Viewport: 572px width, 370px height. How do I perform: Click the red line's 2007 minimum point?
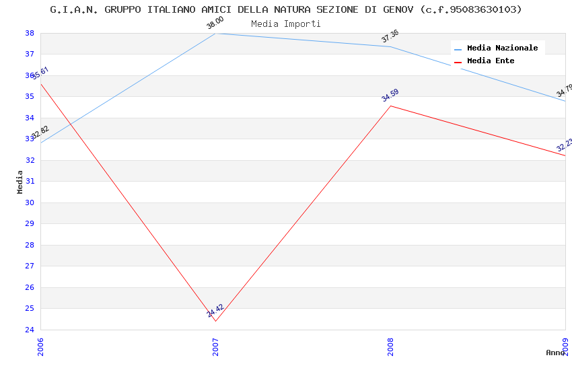(215, 321)
